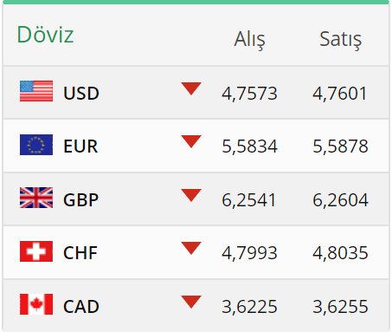Click the European Union flag icon
This screenshot has height=332, width=392.
[x=36, y=145]
